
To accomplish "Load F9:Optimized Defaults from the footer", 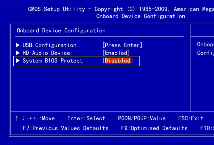I will (154, 128).
